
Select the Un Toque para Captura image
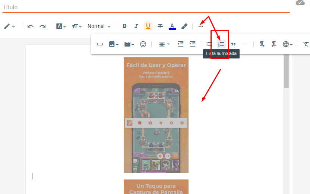click(x=156, y=187)
